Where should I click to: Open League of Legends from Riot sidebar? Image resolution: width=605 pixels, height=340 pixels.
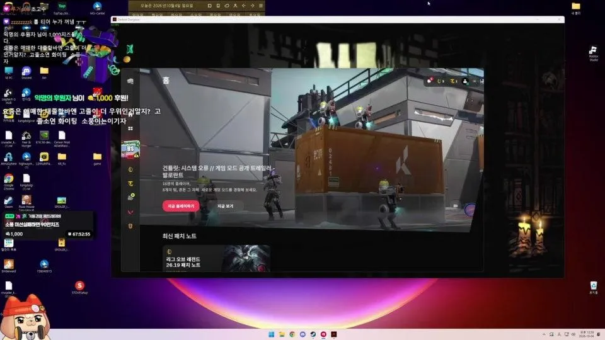130,169
